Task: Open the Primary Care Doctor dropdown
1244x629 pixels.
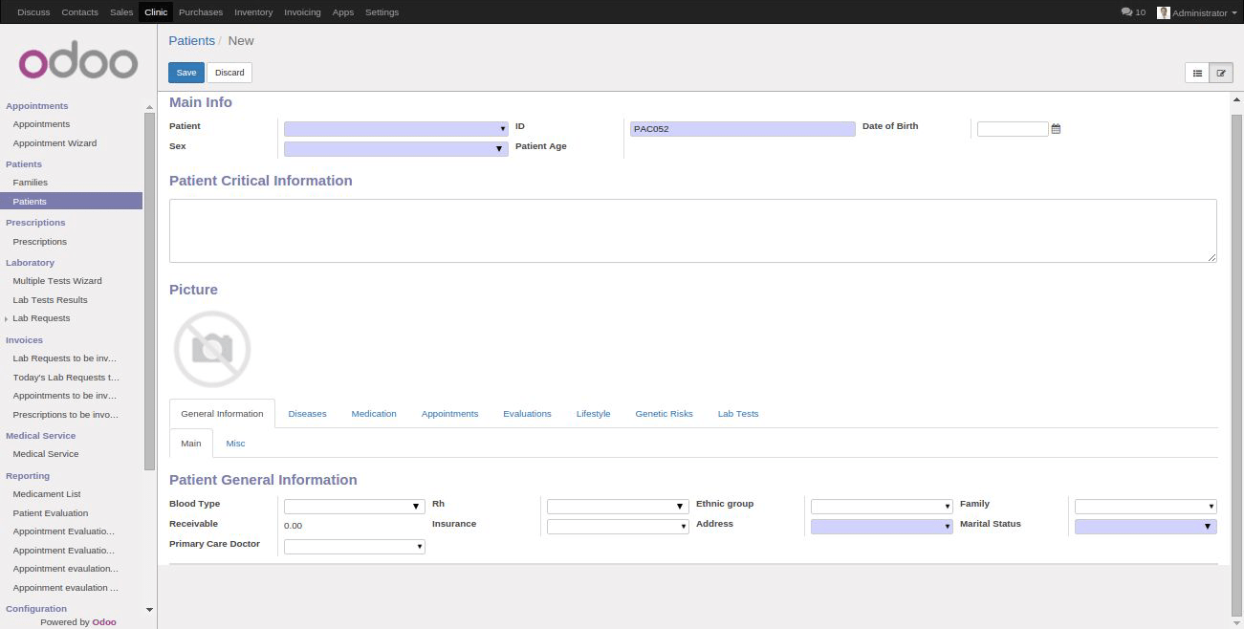Action: point(354,547)
